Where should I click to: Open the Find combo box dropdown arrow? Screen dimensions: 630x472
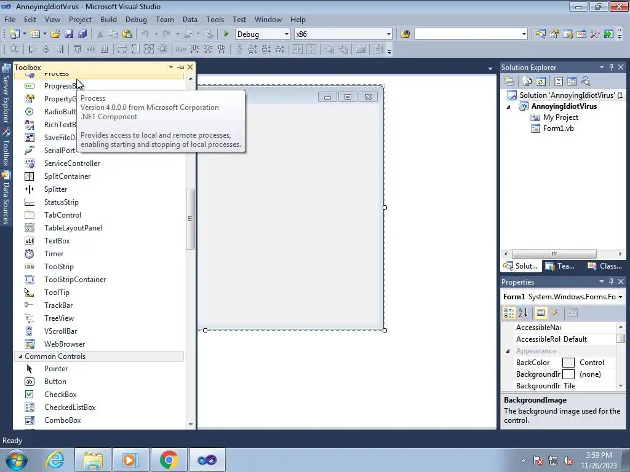524,34
